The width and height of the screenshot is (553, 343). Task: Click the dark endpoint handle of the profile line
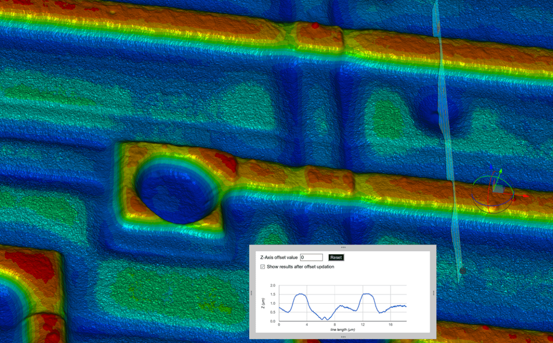click(463, 271)
